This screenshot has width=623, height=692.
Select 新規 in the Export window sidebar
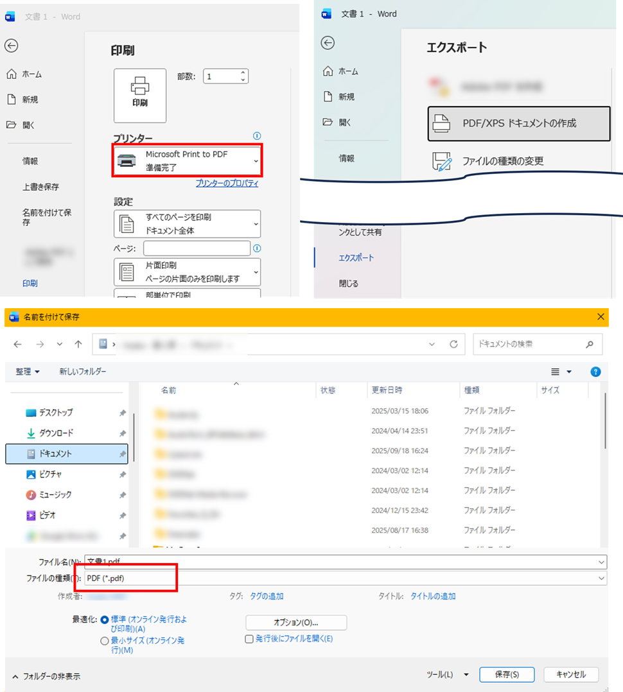pos(340,97)
